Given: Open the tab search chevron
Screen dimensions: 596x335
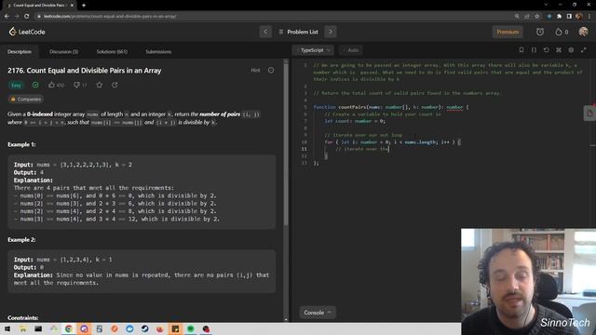Looking at the screenshot, I should pos(546,5).
